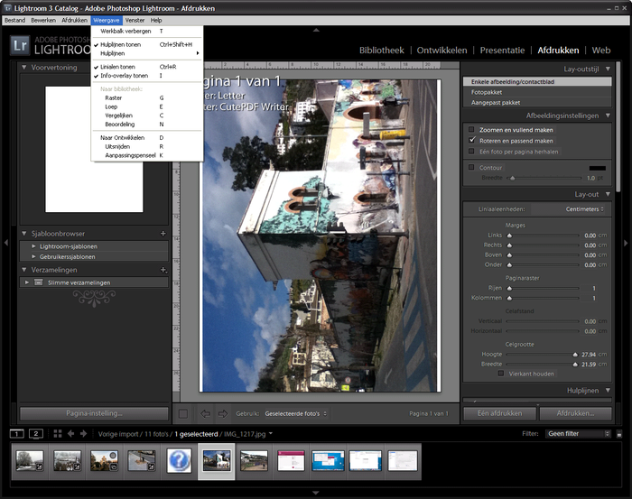This screenshot has width=632, height=499.
Task: Go back with the filmstrip left arrow
Action: pyautogui.click(x=70, y=434)
